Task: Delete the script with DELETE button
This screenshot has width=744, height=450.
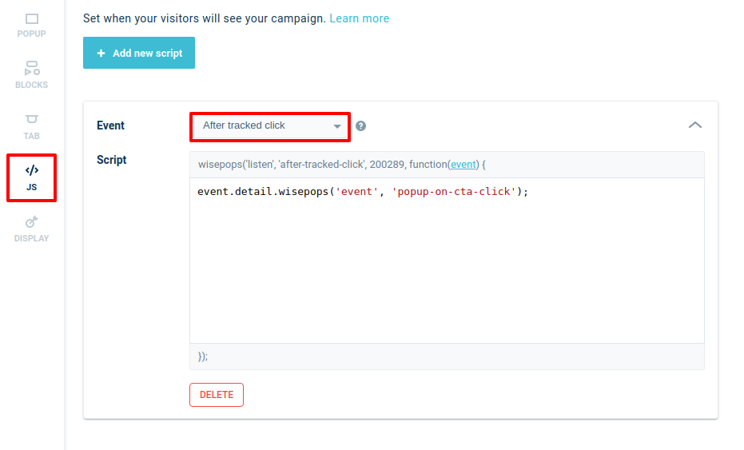Action: pyautogui.click(x=217, y=395)
